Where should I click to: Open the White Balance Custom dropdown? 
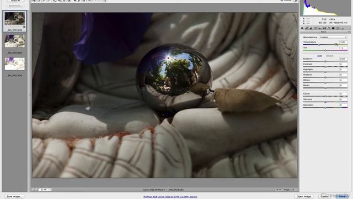333,37
